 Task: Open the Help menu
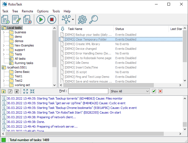pyautogui.click(x=67, y=11)
